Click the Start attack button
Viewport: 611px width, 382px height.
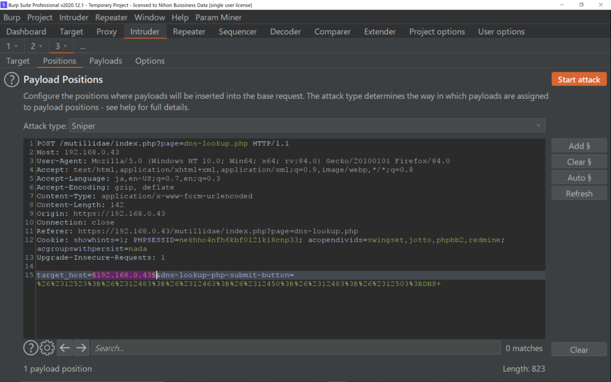point(579,79)
